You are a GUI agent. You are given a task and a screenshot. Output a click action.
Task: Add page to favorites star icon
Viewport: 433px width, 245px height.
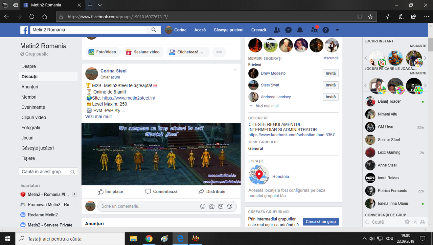[370, 17]
